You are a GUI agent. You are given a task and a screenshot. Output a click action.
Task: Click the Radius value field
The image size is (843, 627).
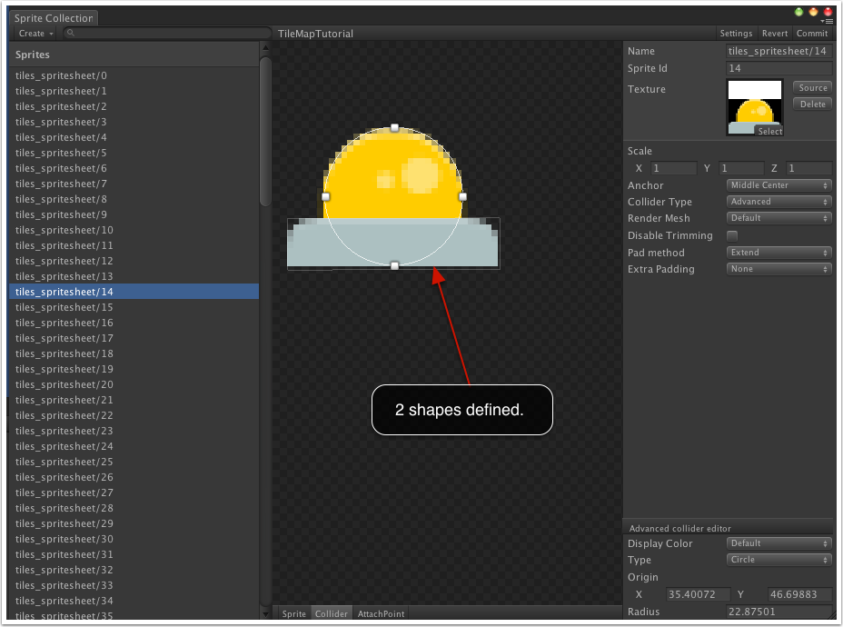[x=779, y=612]
